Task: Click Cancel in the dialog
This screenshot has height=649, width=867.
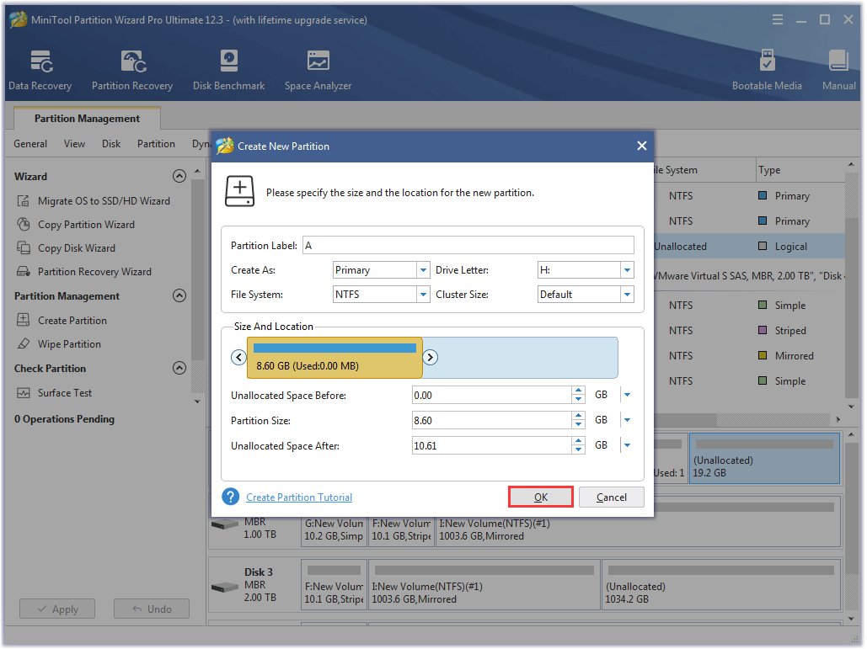Action: tap(612, 497)
